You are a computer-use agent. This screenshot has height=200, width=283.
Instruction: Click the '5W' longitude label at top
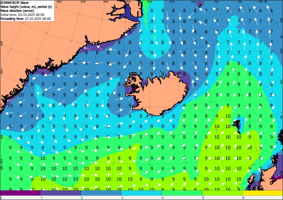click(x=217, y=2)
